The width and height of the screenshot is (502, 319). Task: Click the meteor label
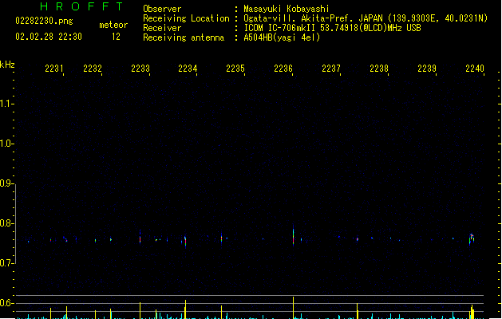click(x=113, y=25)
